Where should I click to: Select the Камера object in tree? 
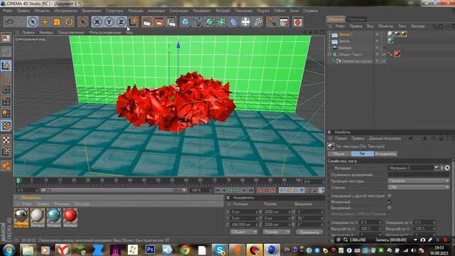345,48
